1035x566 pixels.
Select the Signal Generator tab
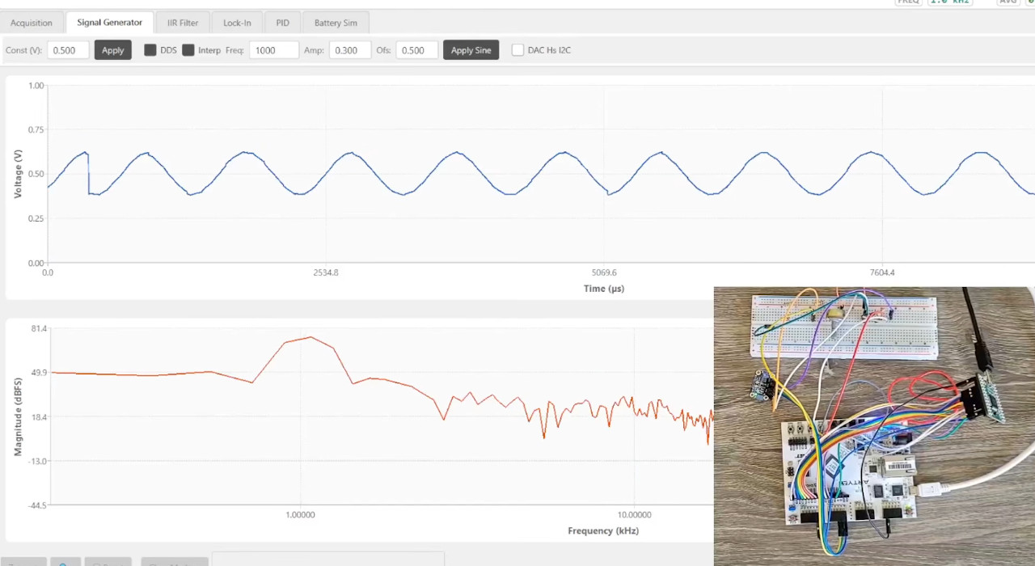coord(109,23)
